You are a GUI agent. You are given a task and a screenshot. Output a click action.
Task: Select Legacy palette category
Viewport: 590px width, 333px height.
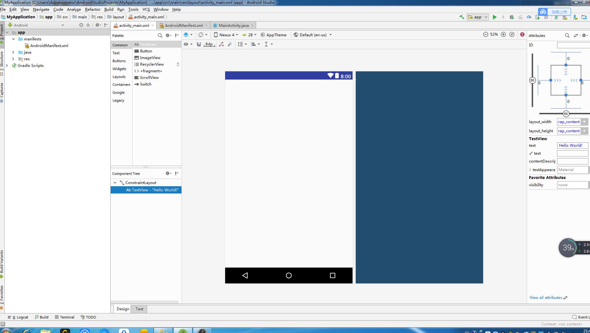tap(118, 100)
